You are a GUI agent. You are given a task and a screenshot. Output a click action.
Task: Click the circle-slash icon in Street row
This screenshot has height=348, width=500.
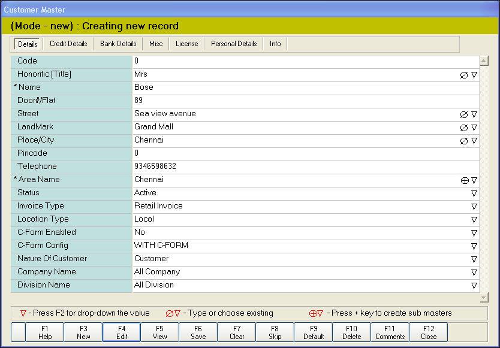click(463, 114)
